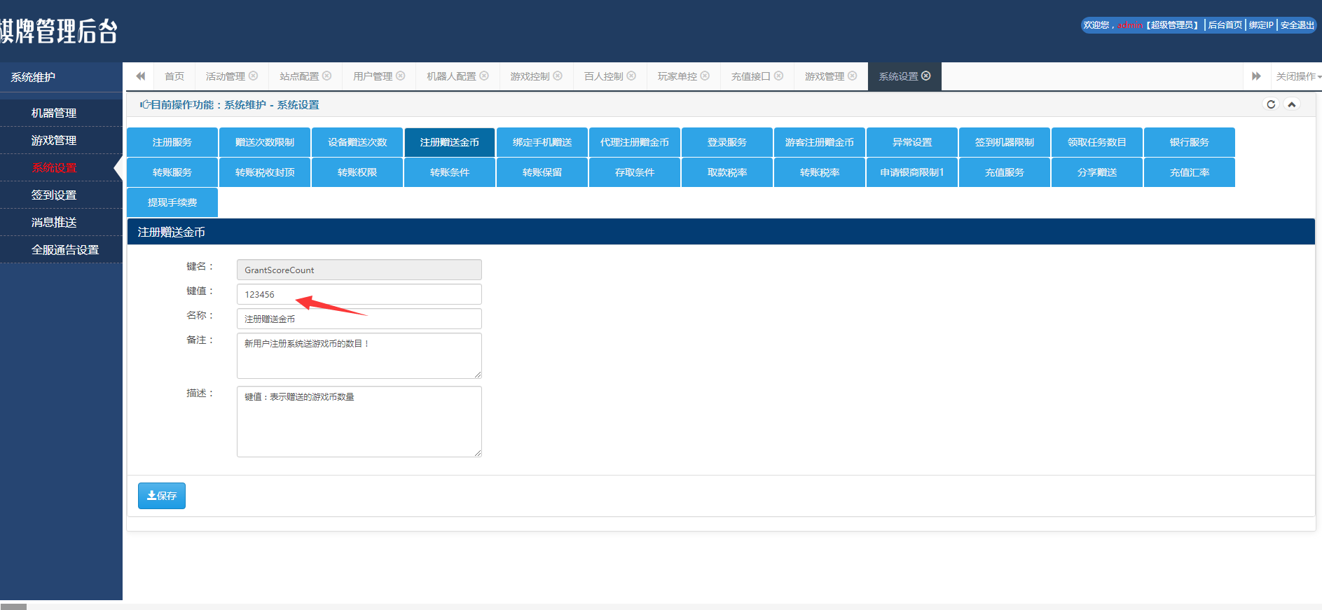This screenshot has width=1322, height=610.
Task: Open the 首页 tab
Action: tap(174, 76)
